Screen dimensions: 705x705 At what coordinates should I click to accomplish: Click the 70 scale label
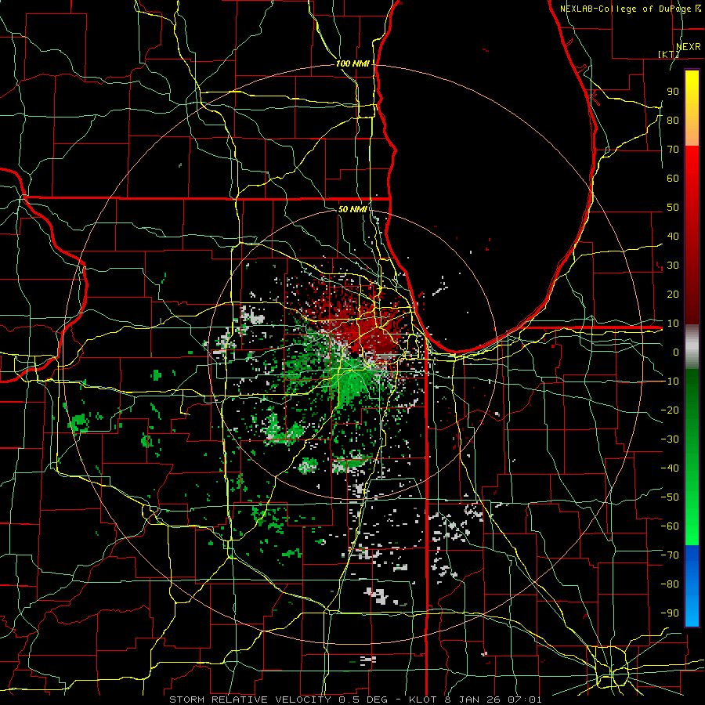(673, 150)
